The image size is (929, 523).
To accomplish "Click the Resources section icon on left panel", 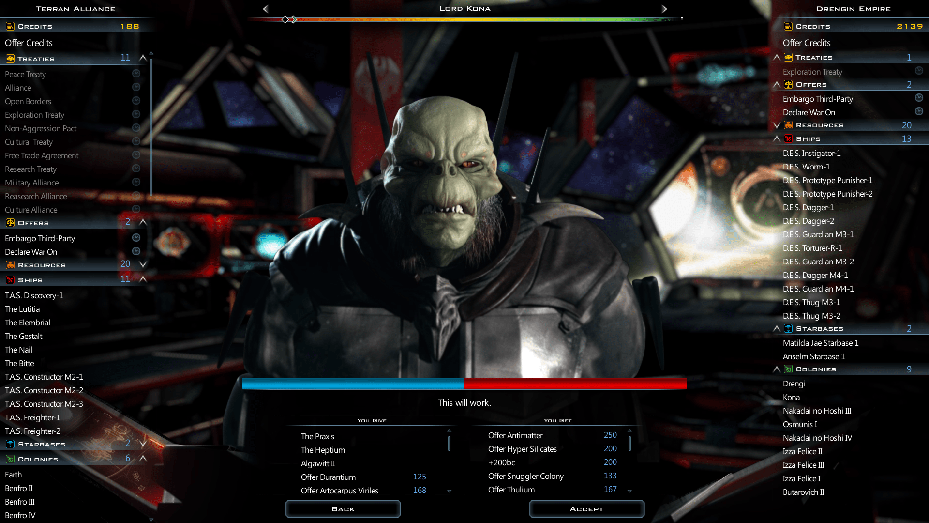I will (10, 264).
